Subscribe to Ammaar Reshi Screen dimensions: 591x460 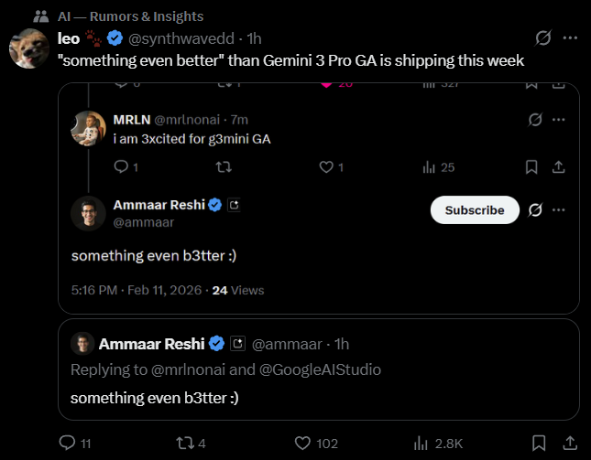pyautogui.click(x=475, y=209)
